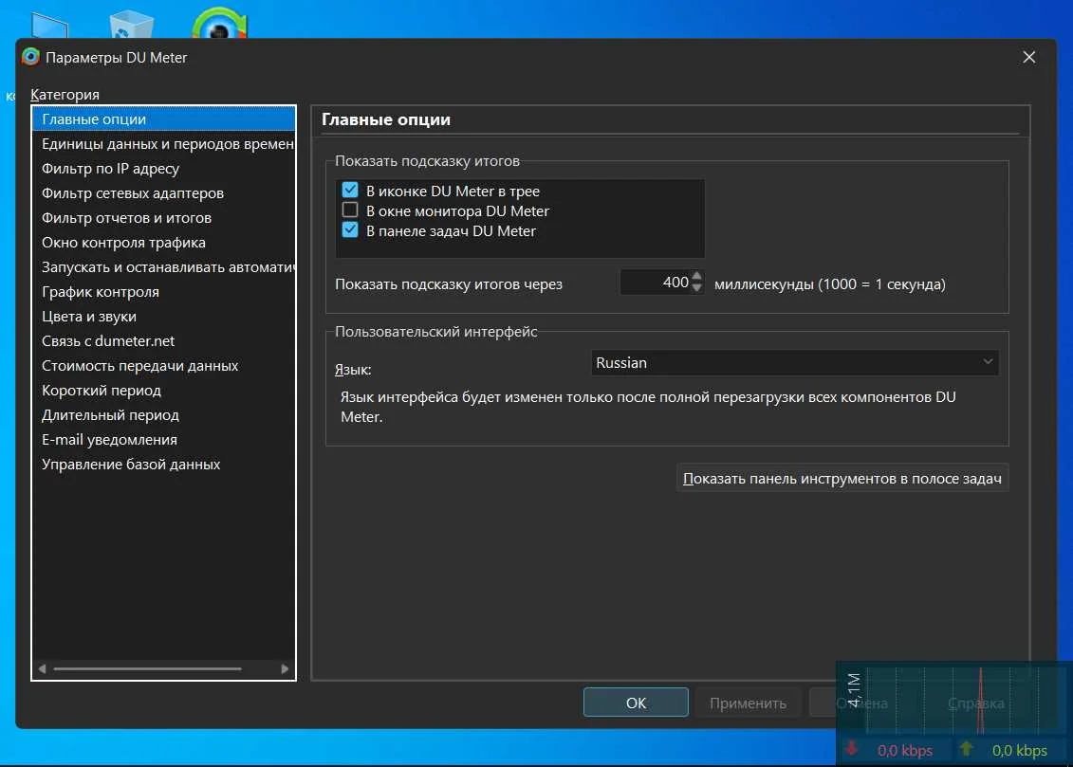Open the DU Meter desktop shortcut icon
Viewport: 1073px width, 767px height.
[x=219, y=24]
